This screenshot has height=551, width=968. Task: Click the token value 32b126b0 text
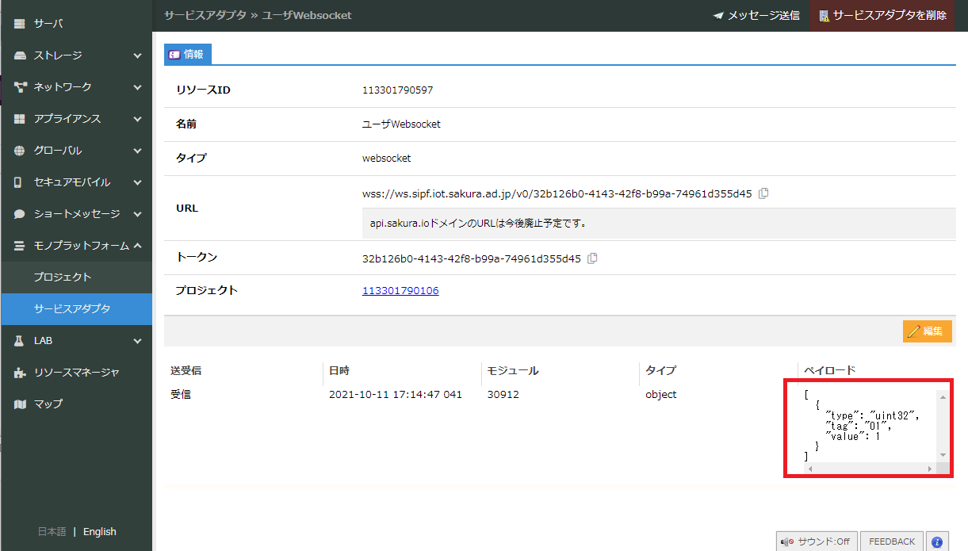pyautogui.click(x=472, y=258)
